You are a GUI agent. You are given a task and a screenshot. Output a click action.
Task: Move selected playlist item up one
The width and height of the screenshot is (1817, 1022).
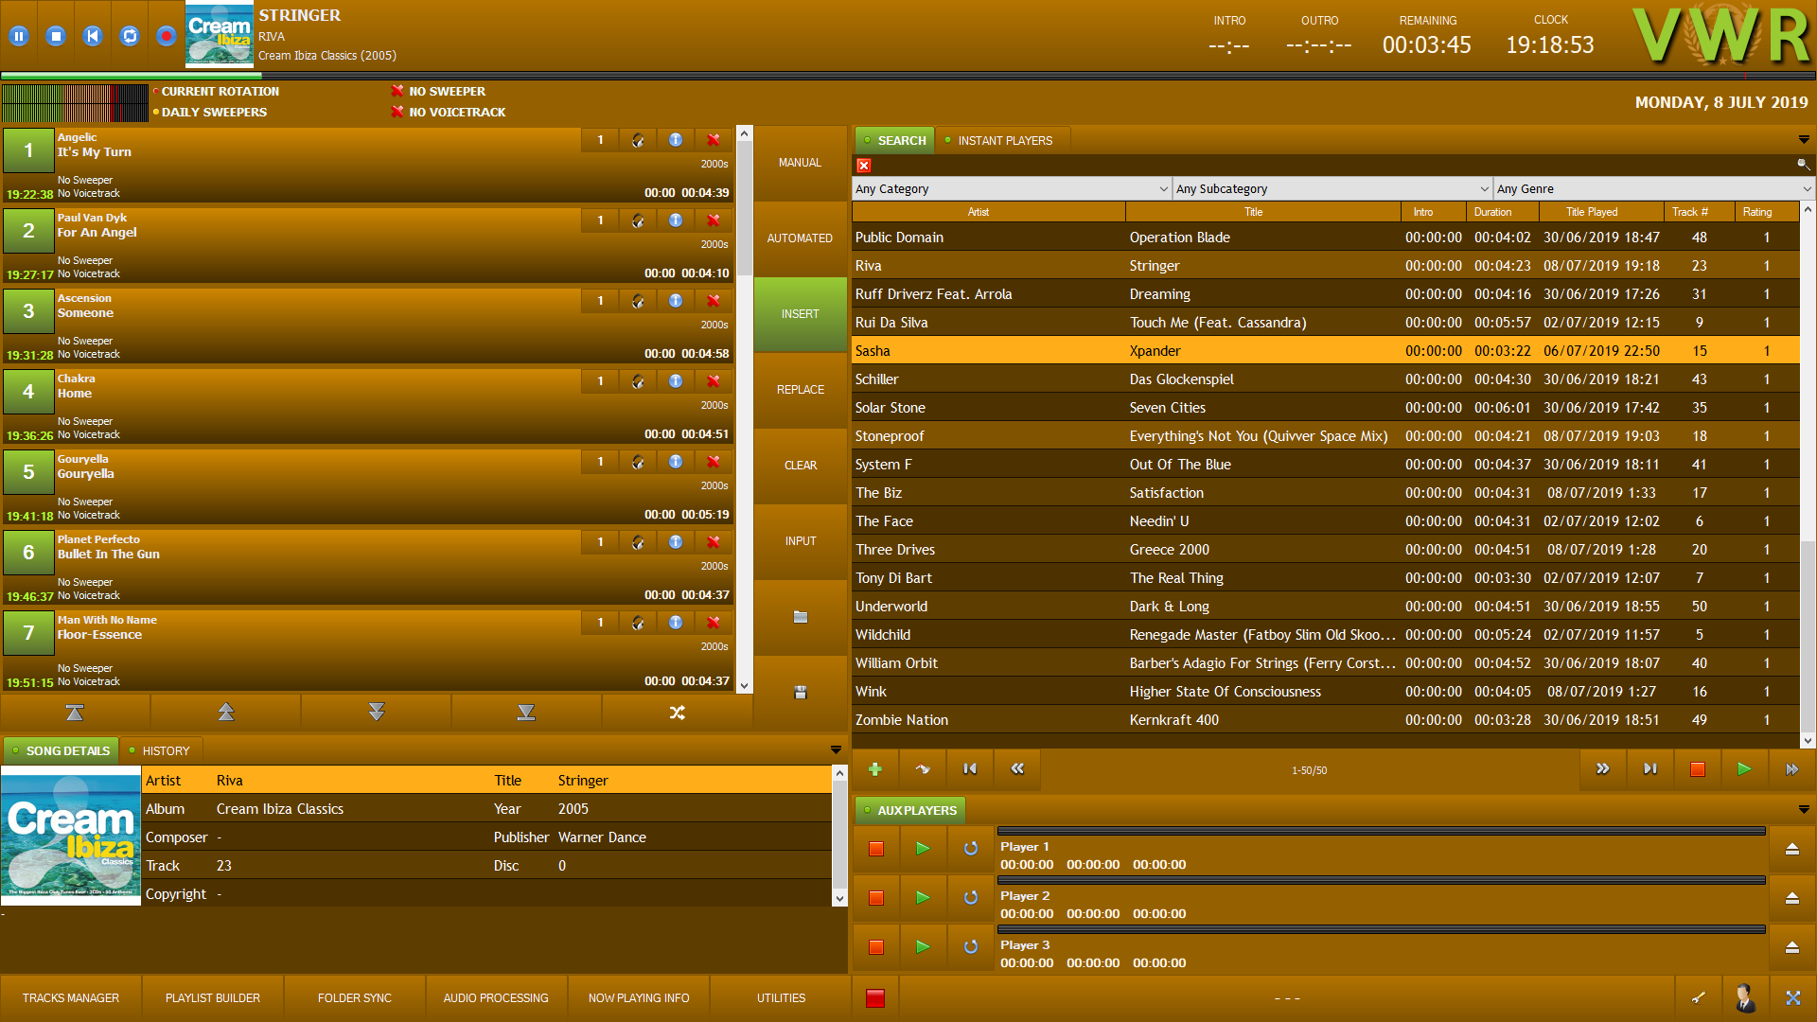point(226,713)
